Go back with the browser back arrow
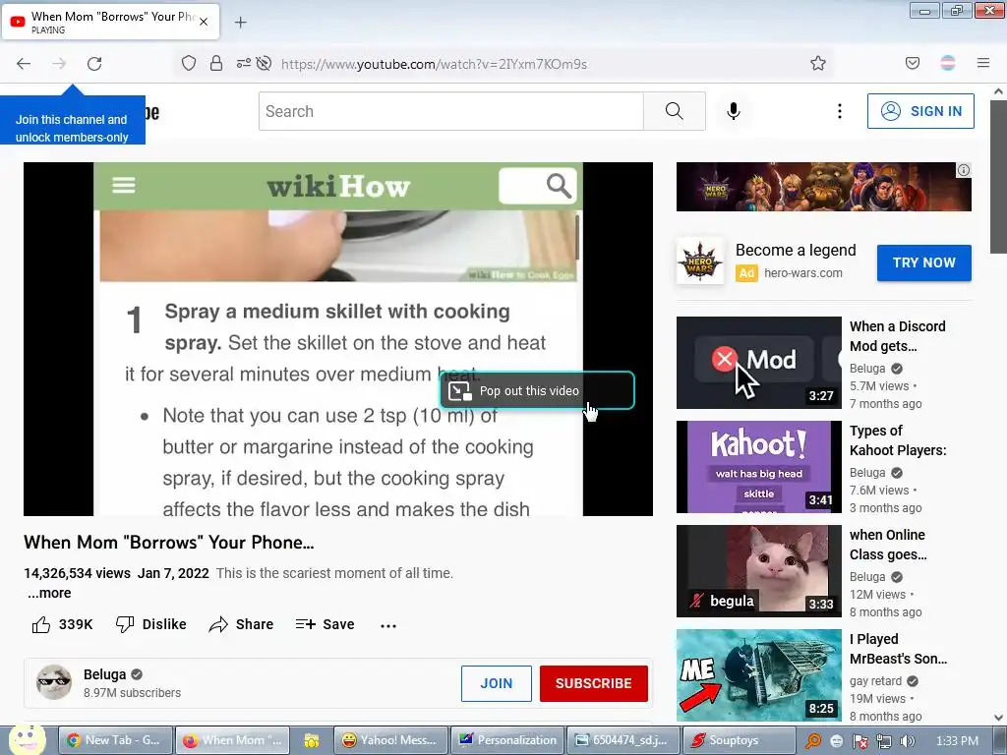The image size is (1007, 755). point(24,64)
